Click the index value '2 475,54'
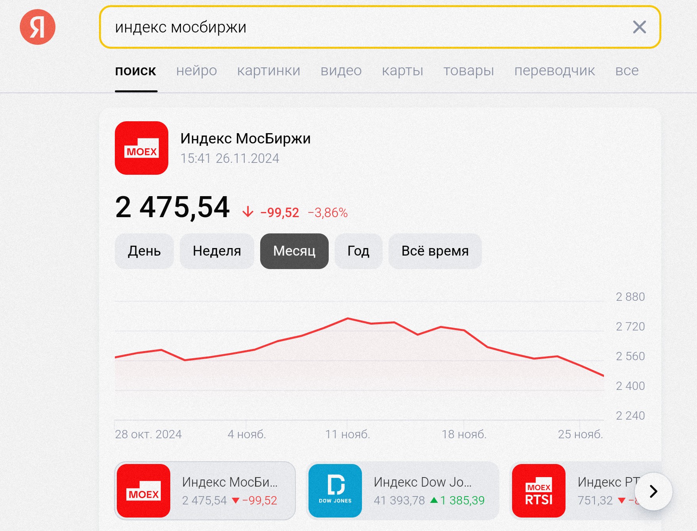Image resolution: width=697 pixels, height=531 pixels. 172,207
